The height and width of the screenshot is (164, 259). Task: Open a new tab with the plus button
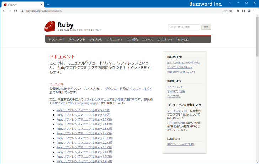(48, 5)
